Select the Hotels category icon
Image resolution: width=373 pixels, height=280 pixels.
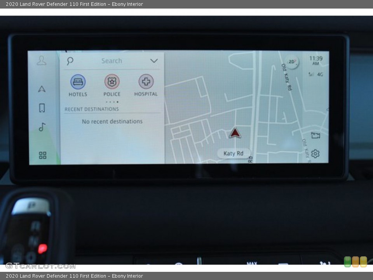tap(78, 82)
